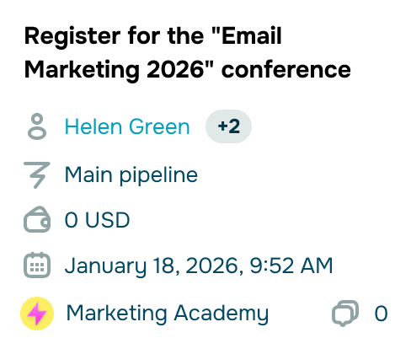Click the wallet budget icon
The width and height of the screenshot is (411, 354).
tap(37, 219)
